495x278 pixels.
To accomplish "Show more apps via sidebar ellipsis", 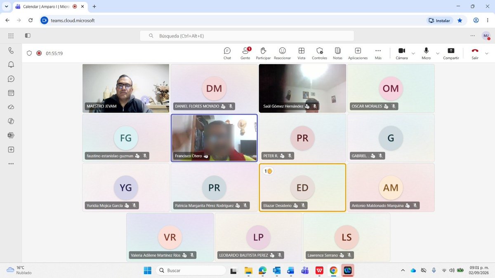I will [x=11, y=164].
